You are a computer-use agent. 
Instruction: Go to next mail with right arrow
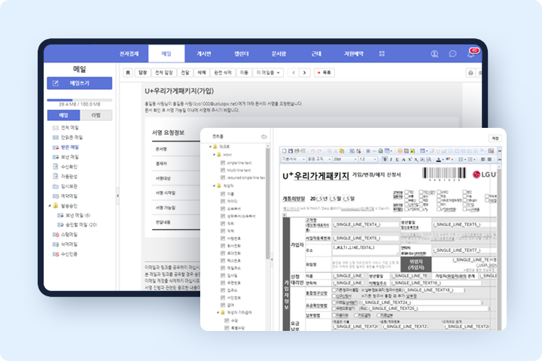[304, 72]
